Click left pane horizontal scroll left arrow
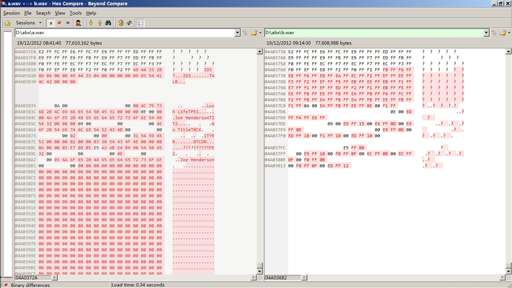Viewport: 512px width, 288px height. 55,277
